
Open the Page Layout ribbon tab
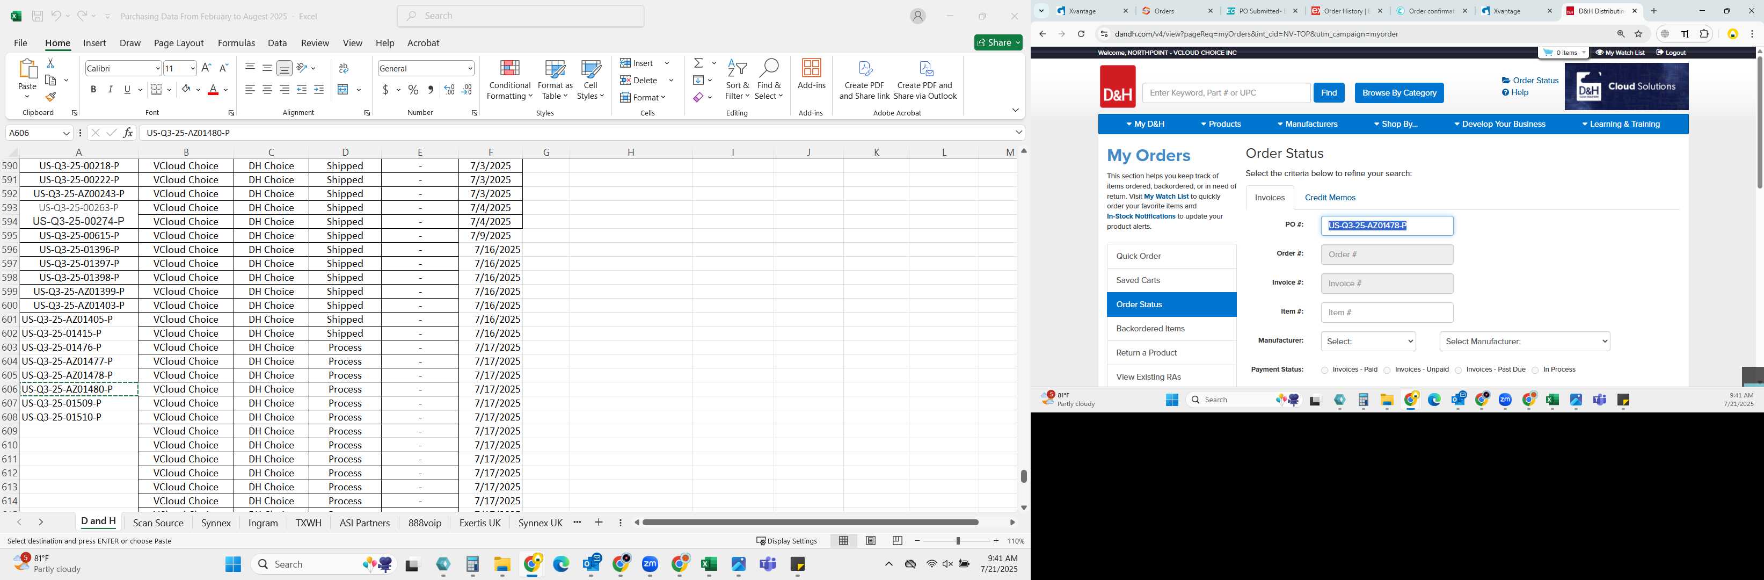pos(179,42)
